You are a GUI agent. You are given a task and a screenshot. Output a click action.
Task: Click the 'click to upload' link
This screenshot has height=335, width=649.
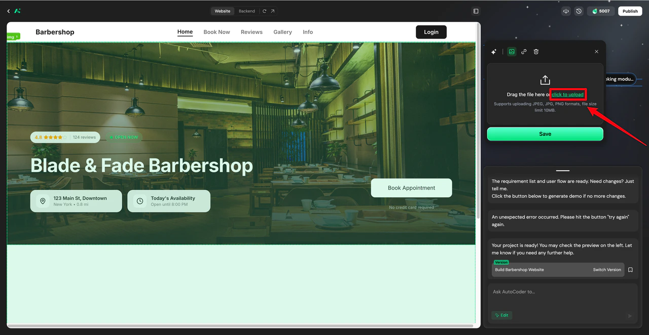[x=567, y=95]
